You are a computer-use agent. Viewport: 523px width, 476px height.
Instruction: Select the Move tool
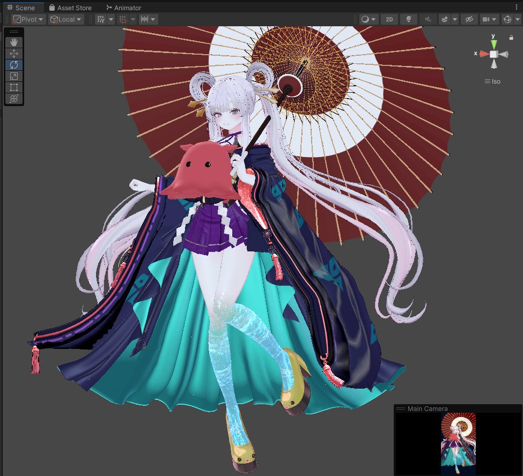[13, 54]
